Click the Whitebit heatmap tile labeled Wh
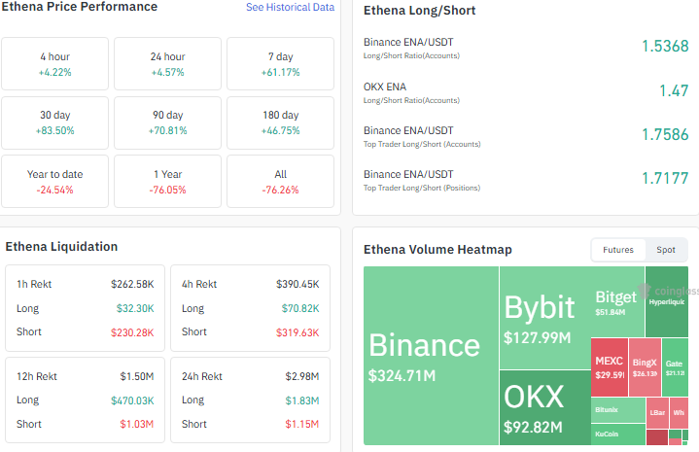 coord(679,413)
